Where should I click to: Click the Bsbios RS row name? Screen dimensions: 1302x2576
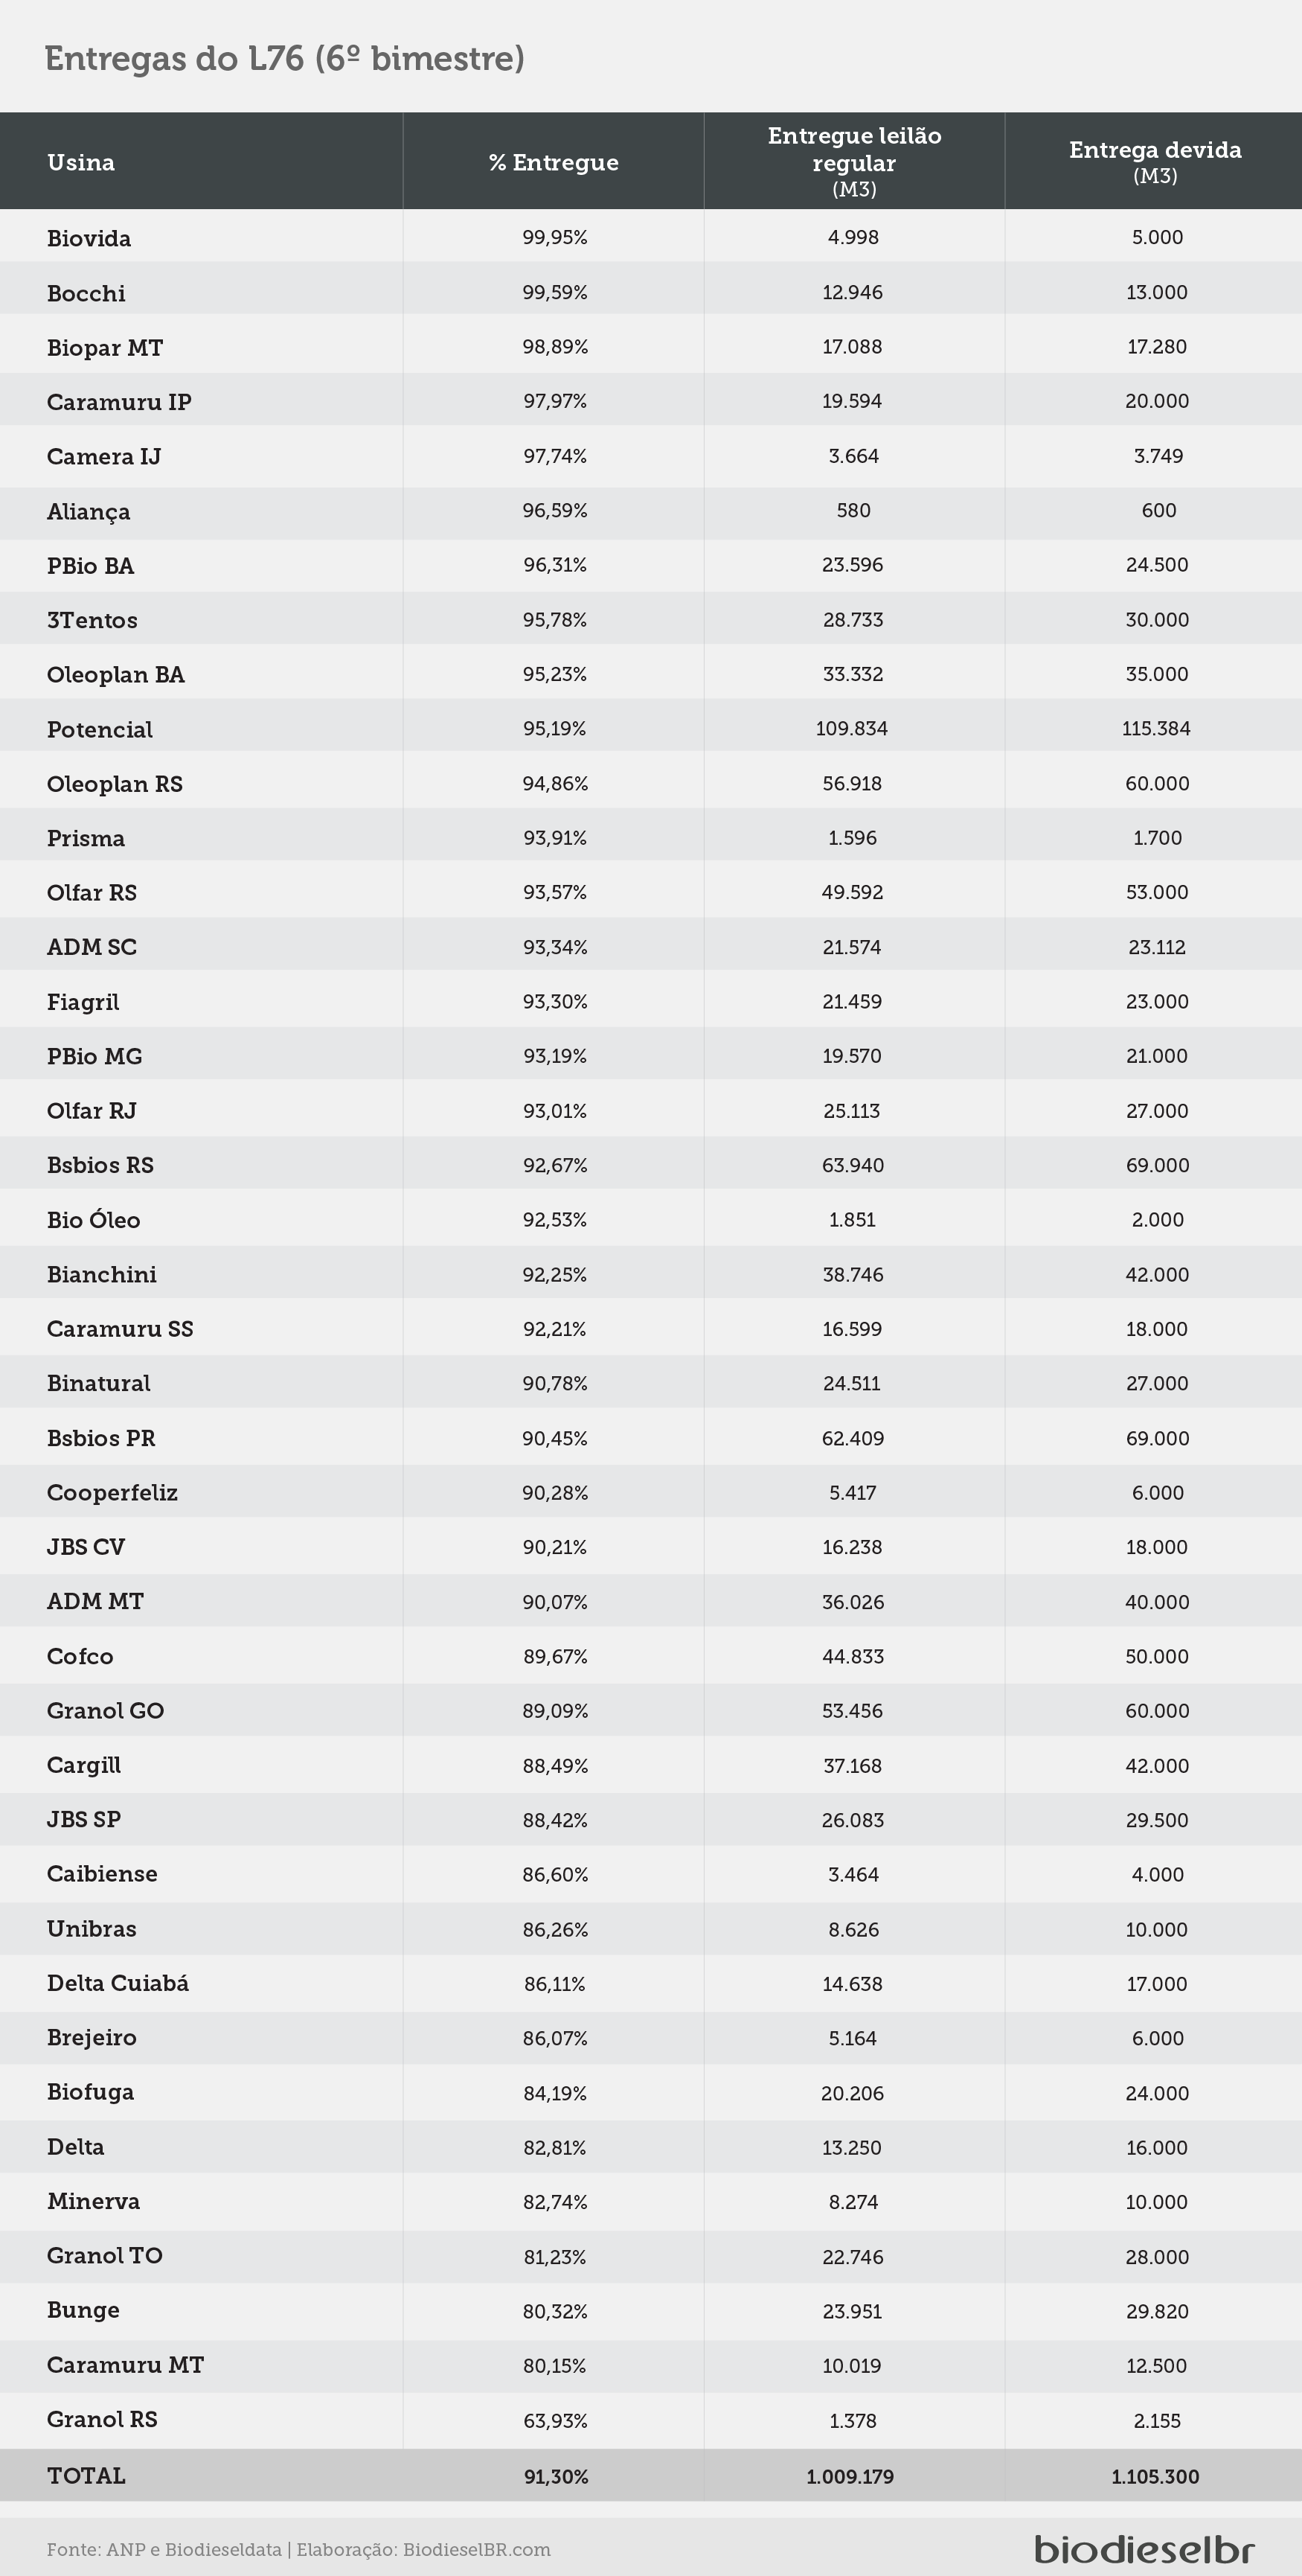point(100,1165)
